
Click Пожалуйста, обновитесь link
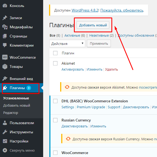pos(122,10)
